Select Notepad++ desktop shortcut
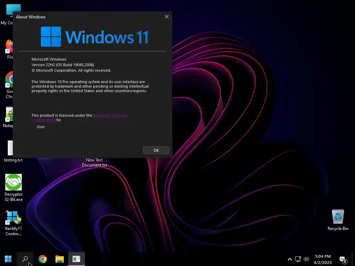 [9, 117]
